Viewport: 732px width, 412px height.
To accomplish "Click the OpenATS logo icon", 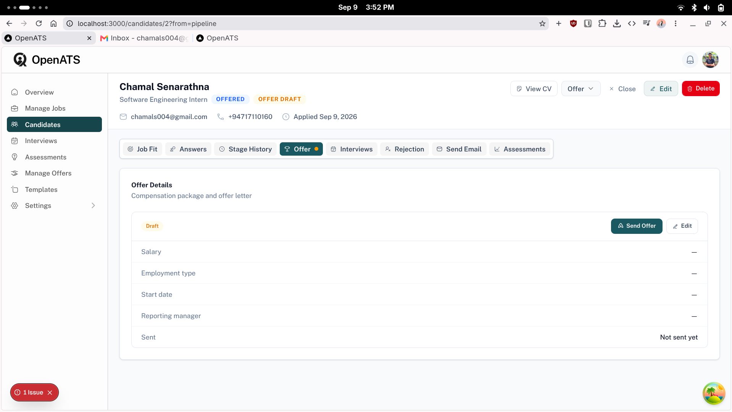I will coord(20,60).
